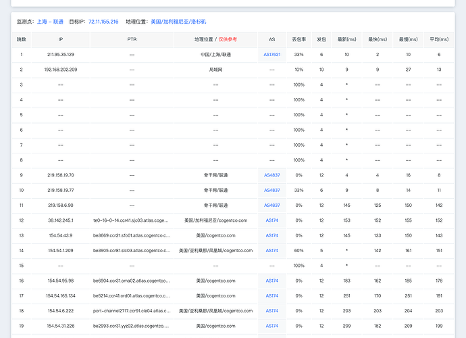Viewport: 466px width, 338px height.
Task: Select IP cell 154.54.31.226
Action: click(61, 326)
